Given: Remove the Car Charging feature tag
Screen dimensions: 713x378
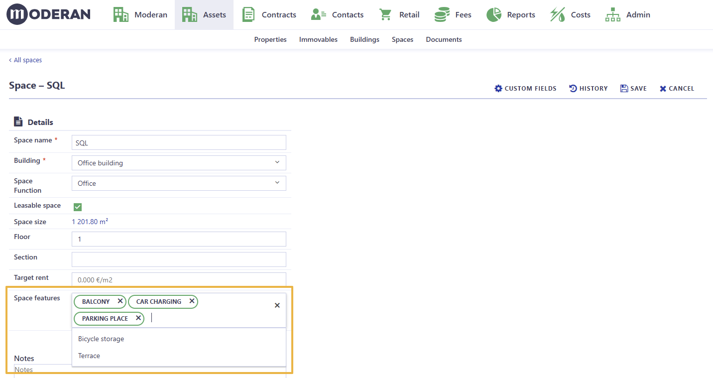Looking at the screenshot, I should 192,301.
